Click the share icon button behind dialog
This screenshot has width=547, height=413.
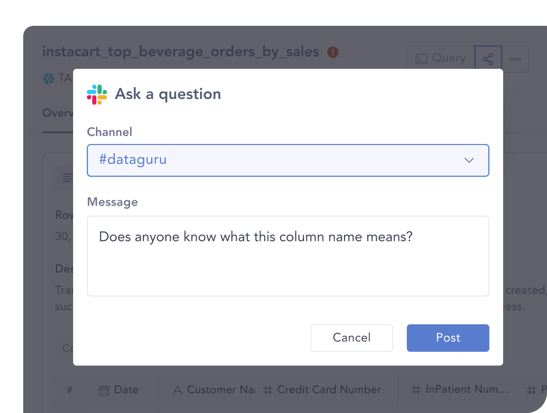point(488,59)
